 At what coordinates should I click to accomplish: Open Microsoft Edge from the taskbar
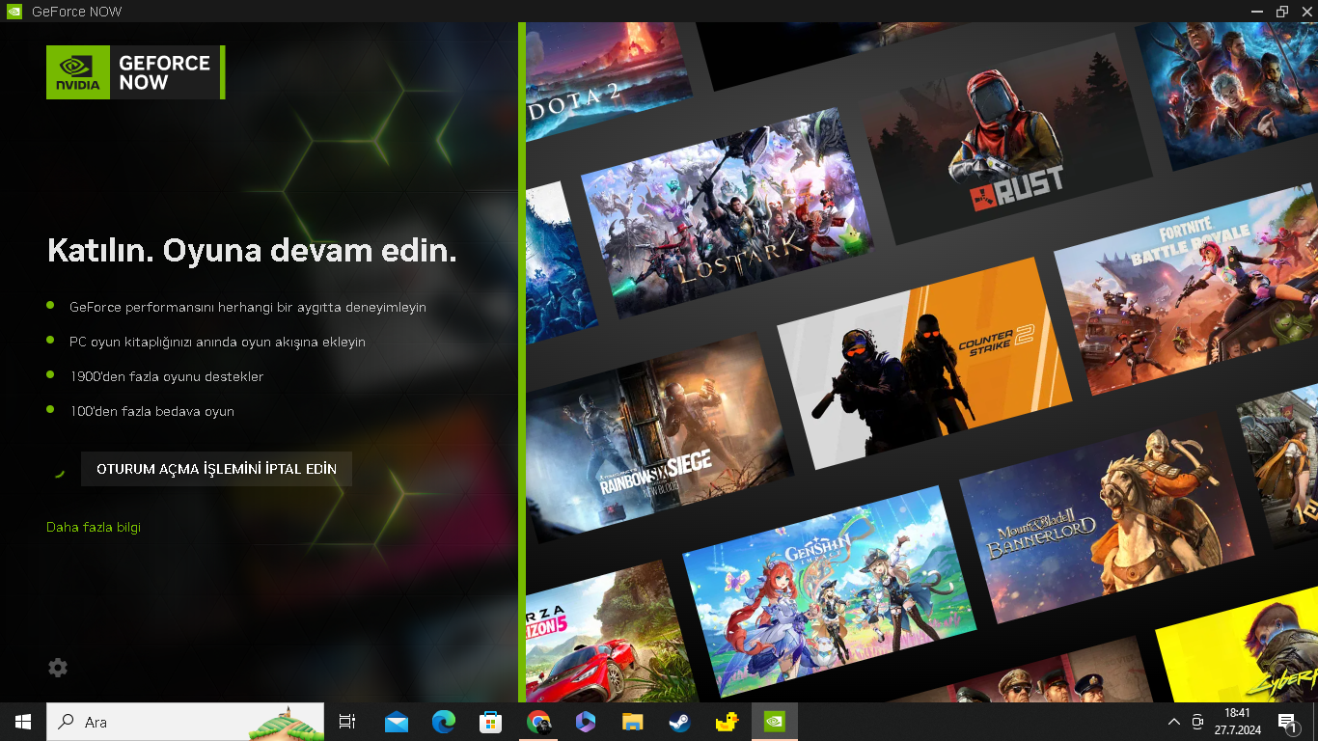click(444, 722)
